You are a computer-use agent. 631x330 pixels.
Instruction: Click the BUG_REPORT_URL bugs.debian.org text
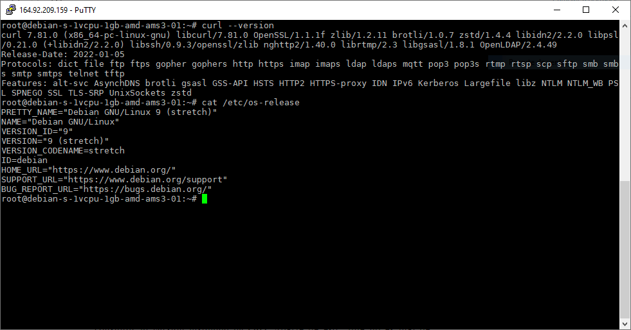pyautogui.click(x=107, y=189)
